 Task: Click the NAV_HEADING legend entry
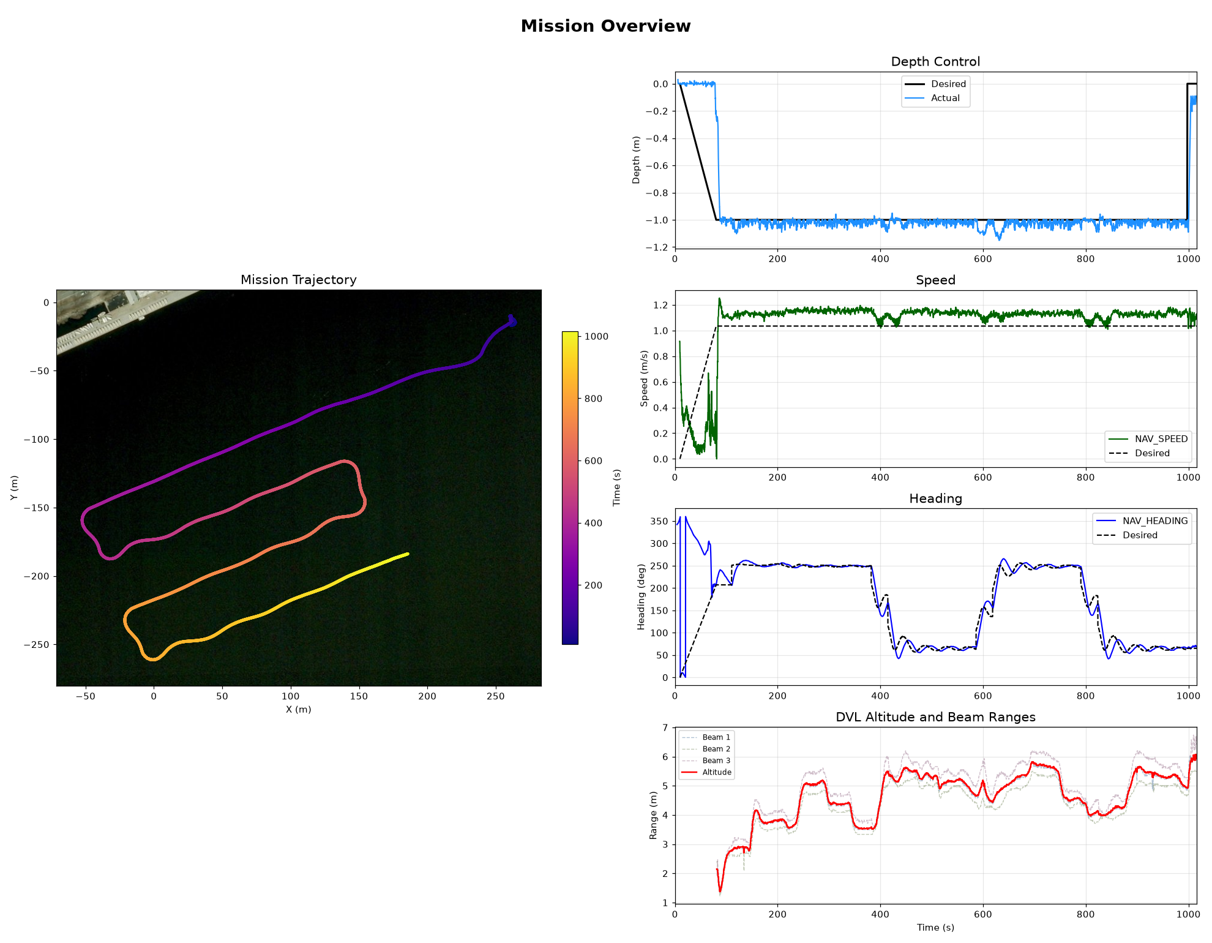[1142, 521]
